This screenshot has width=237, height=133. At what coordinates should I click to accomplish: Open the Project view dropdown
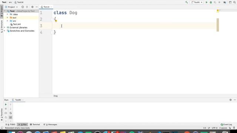pyautogui.click(x=11, y=7)
